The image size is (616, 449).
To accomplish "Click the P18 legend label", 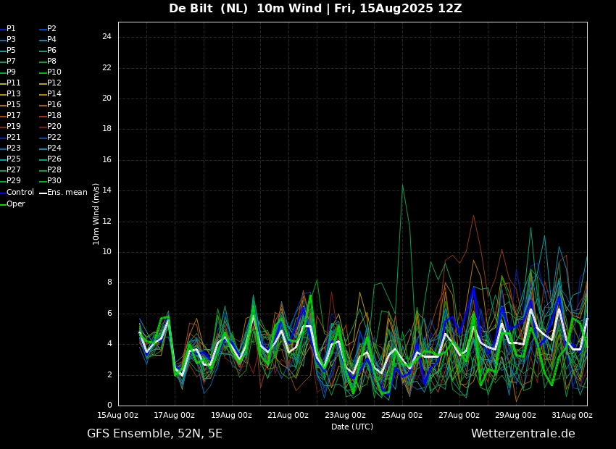I will (54, 116).
